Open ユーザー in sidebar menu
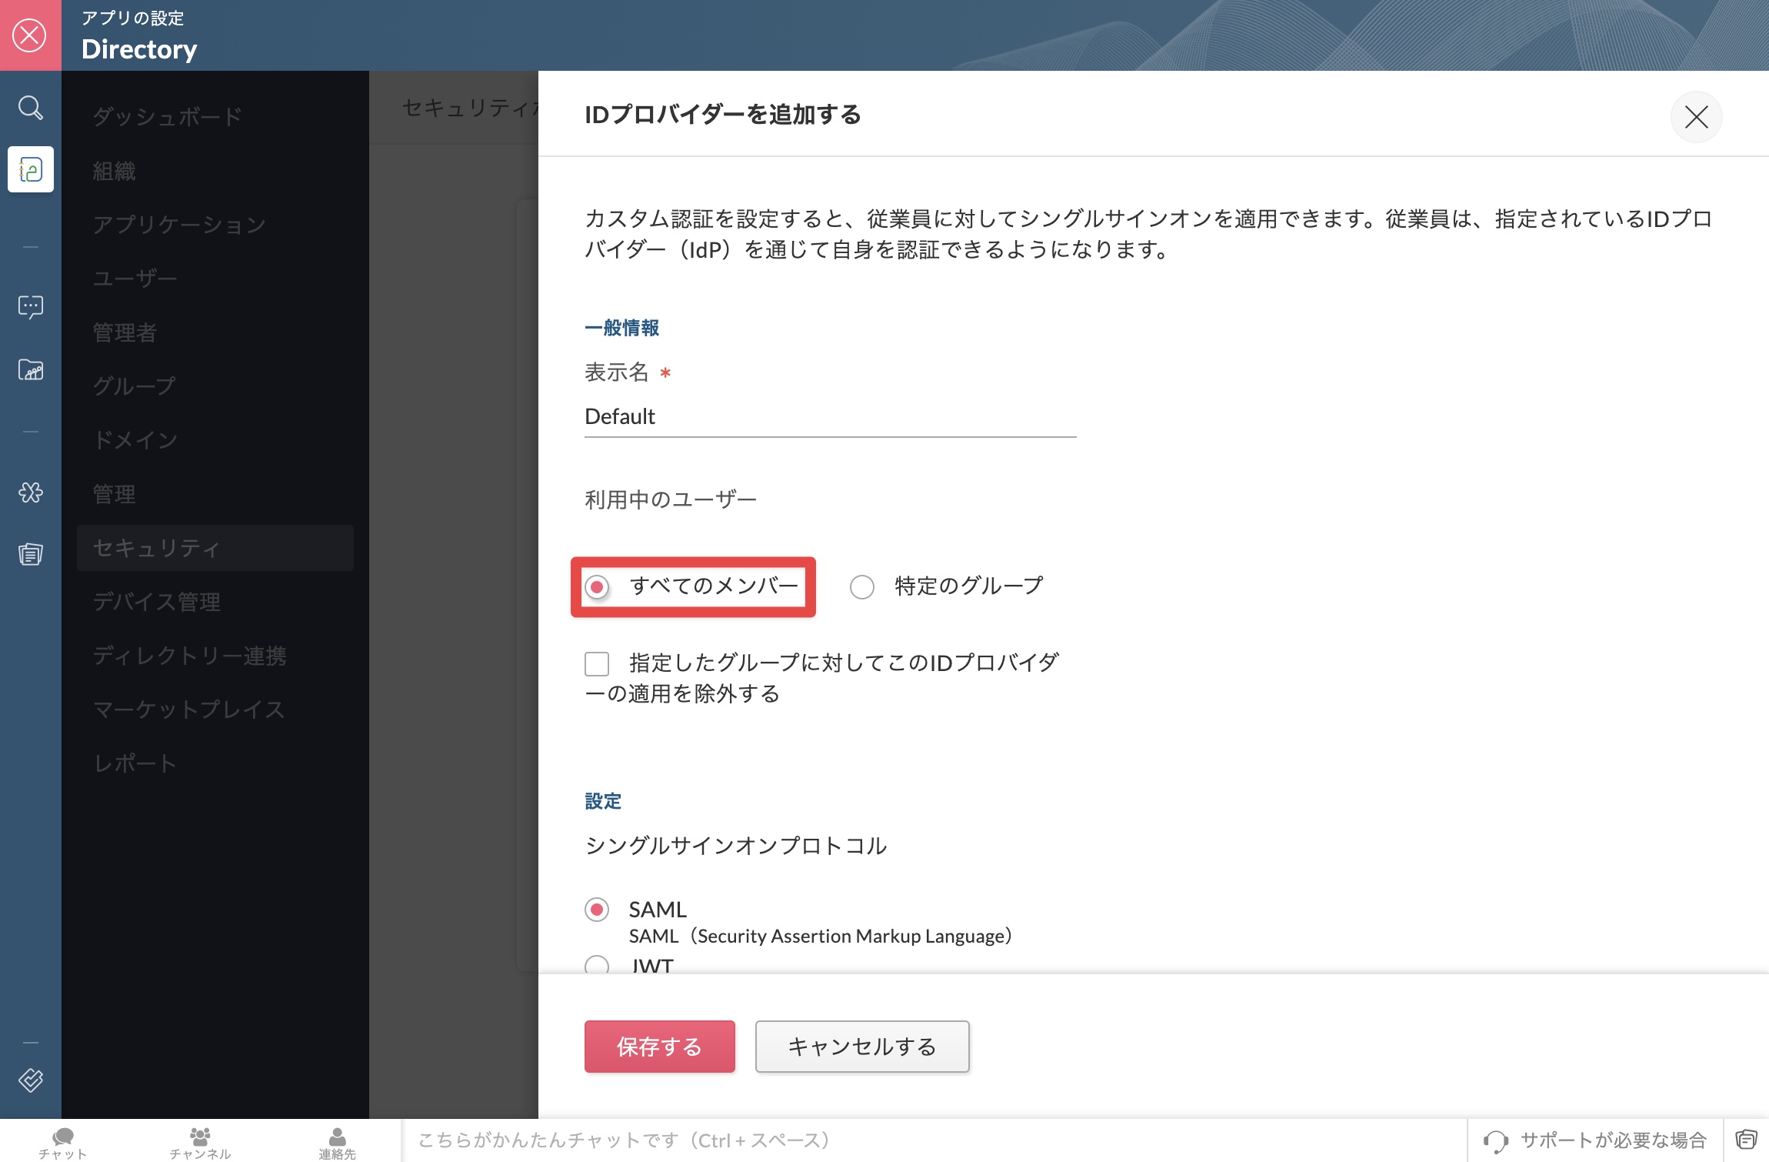Screen dimensions: 1769x1162 coord(215,279)
